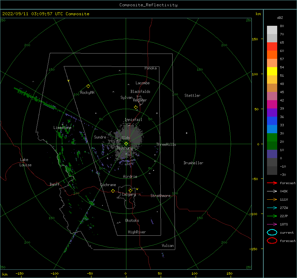This screenshot has width=297, height=278.
Task: Click the Okotoks label
Action: click(x=132, y=220)
